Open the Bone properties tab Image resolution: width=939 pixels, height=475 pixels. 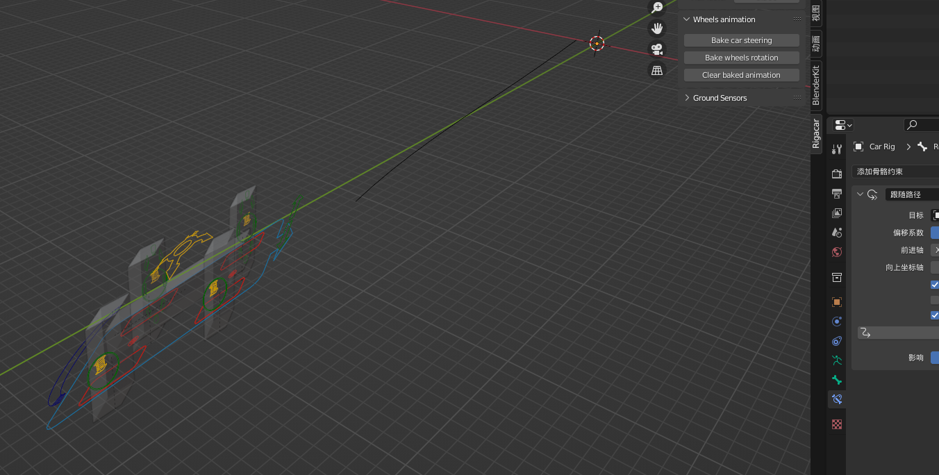point(837,380)
